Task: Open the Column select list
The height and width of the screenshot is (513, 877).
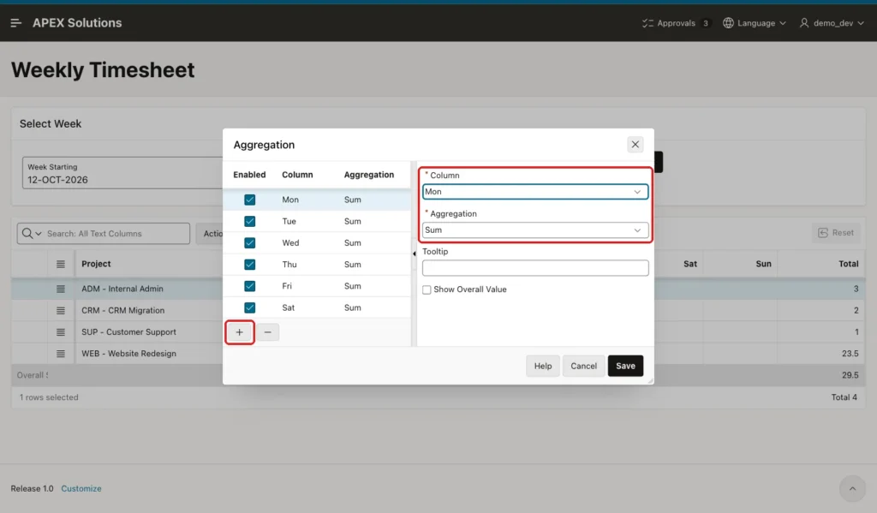Action: (x=535, y=192)
